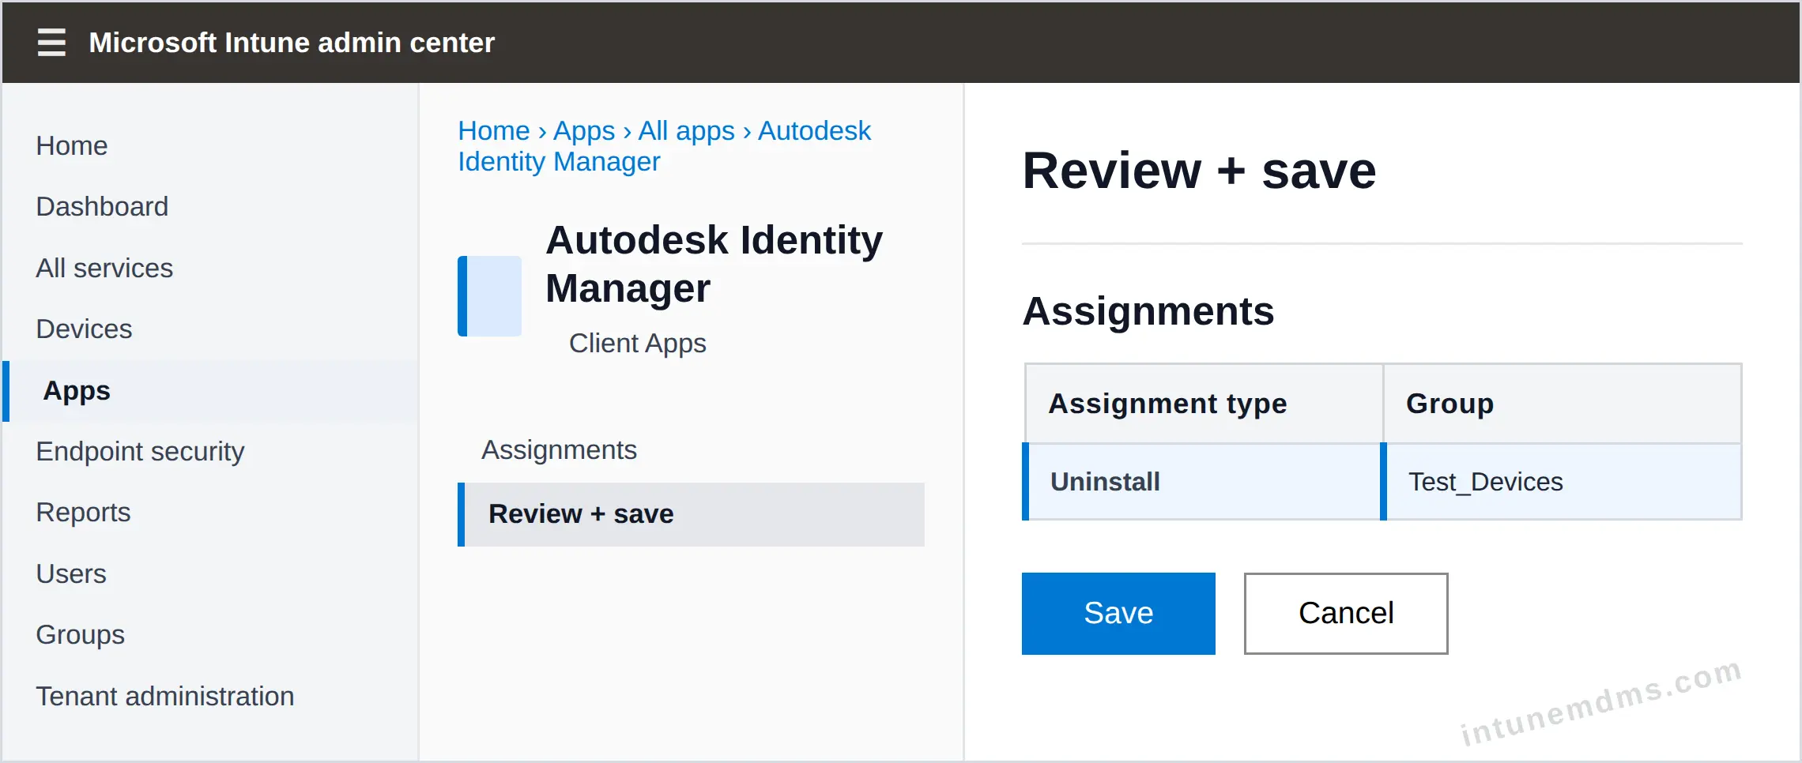Open All services in sidebar
The width and height of the screenshot is (1802, 763).
coord(104,269)
